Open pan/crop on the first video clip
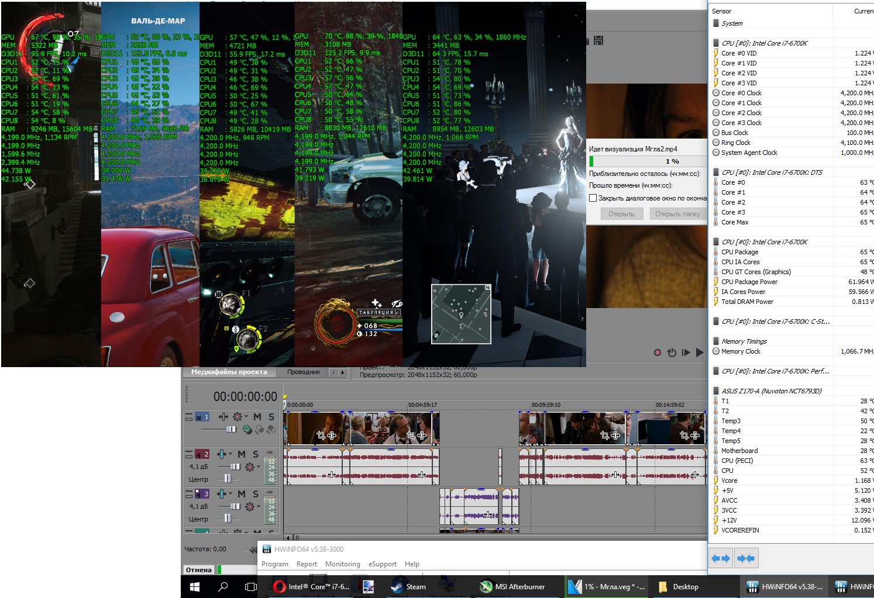 tap(321, 435)
